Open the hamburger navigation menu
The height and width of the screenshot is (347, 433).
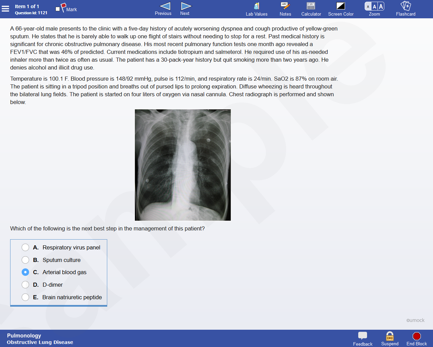[x=5, y=9]
